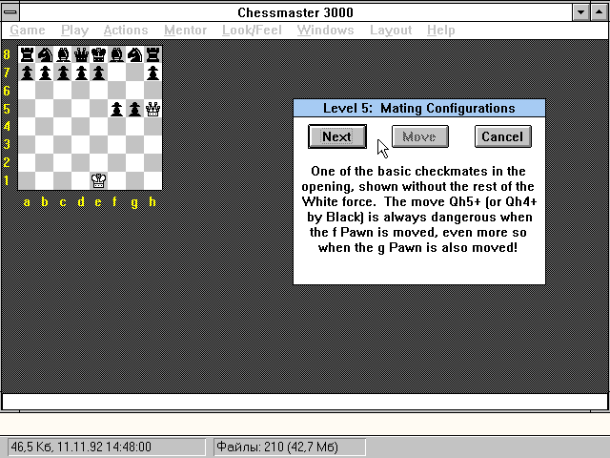Click the white king on e1
610x458 pixels.
pyautogui.click(x=99, y=180)
